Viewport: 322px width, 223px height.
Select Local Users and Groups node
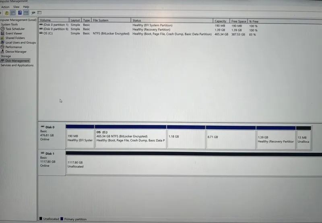click(21, 43)
